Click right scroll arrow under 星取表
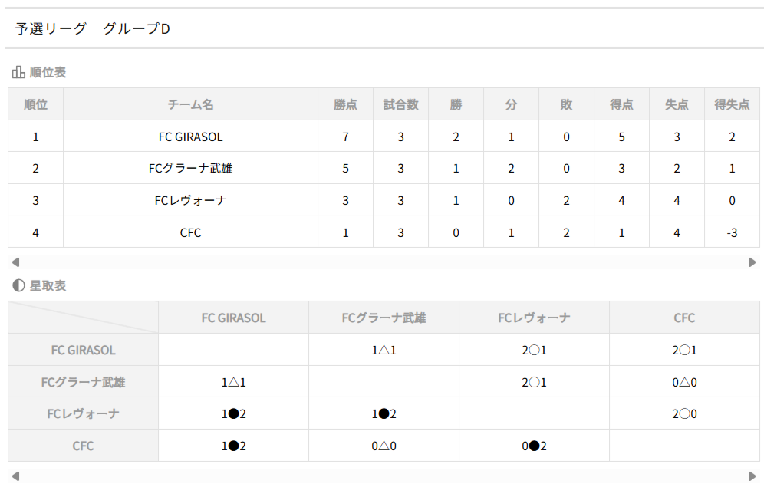The height and width of the screenshot is (484, 764). click(752, 476)
